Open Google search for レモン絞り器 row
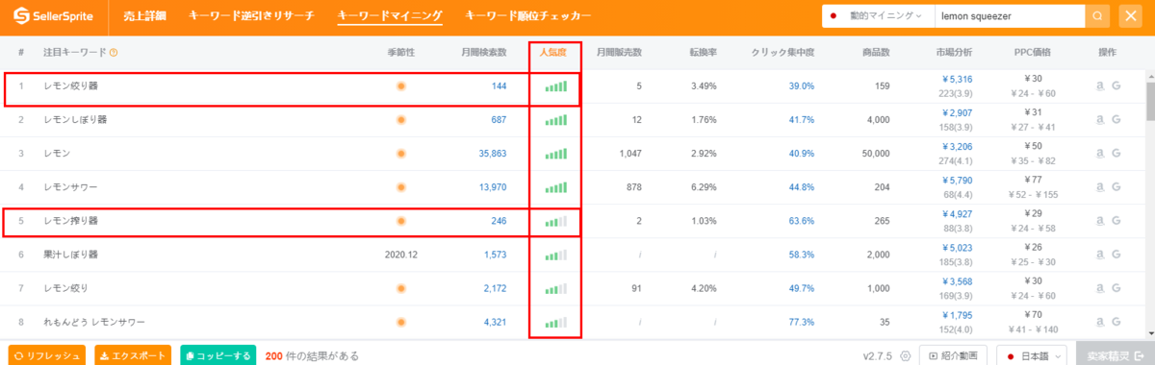 [x=1116, y=85]
